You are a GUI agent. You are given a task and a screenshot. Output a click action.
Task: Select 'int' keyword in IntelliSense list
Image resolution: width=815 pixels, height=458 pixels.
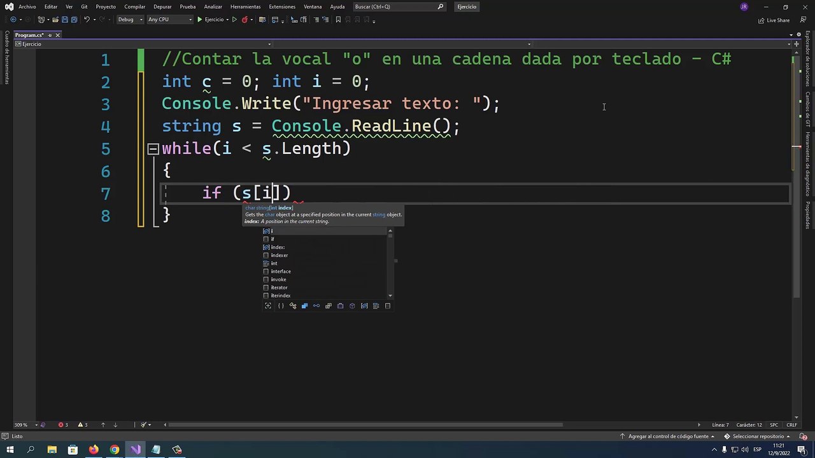pyautogui.click(x=325, y=263)
